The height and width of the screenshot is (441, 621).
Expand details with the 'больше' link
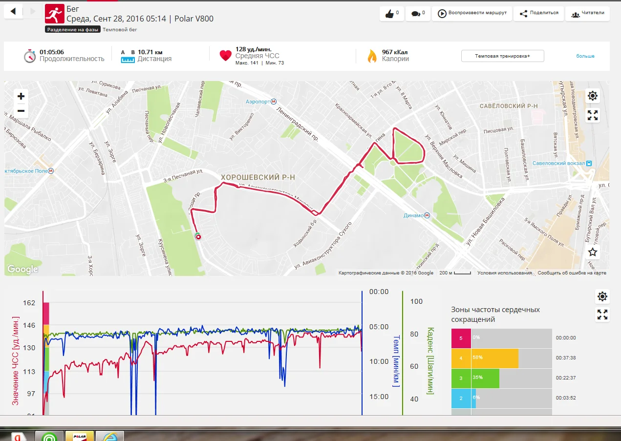[x=585, y=56]
